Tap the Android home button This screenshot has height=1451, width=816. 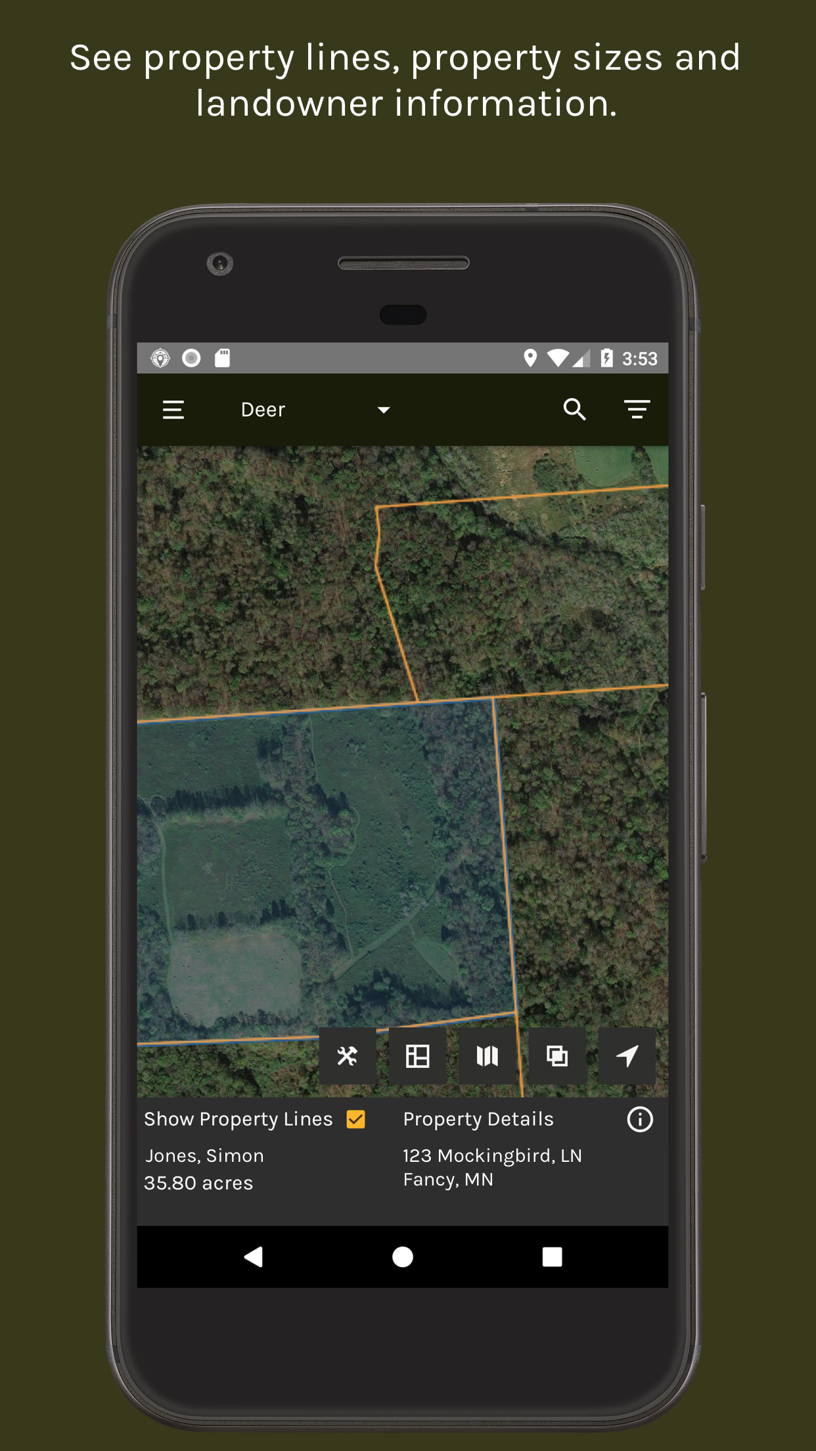[x=403, y=1256]
